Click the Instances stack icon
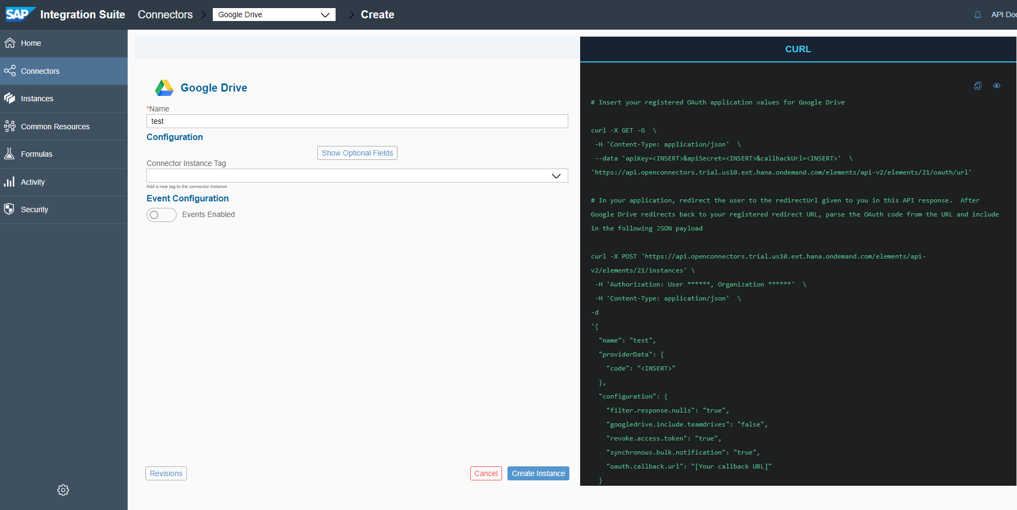The width and height of the screenshot is (1017, 510). pyautogui.click(x=10, y=98)
